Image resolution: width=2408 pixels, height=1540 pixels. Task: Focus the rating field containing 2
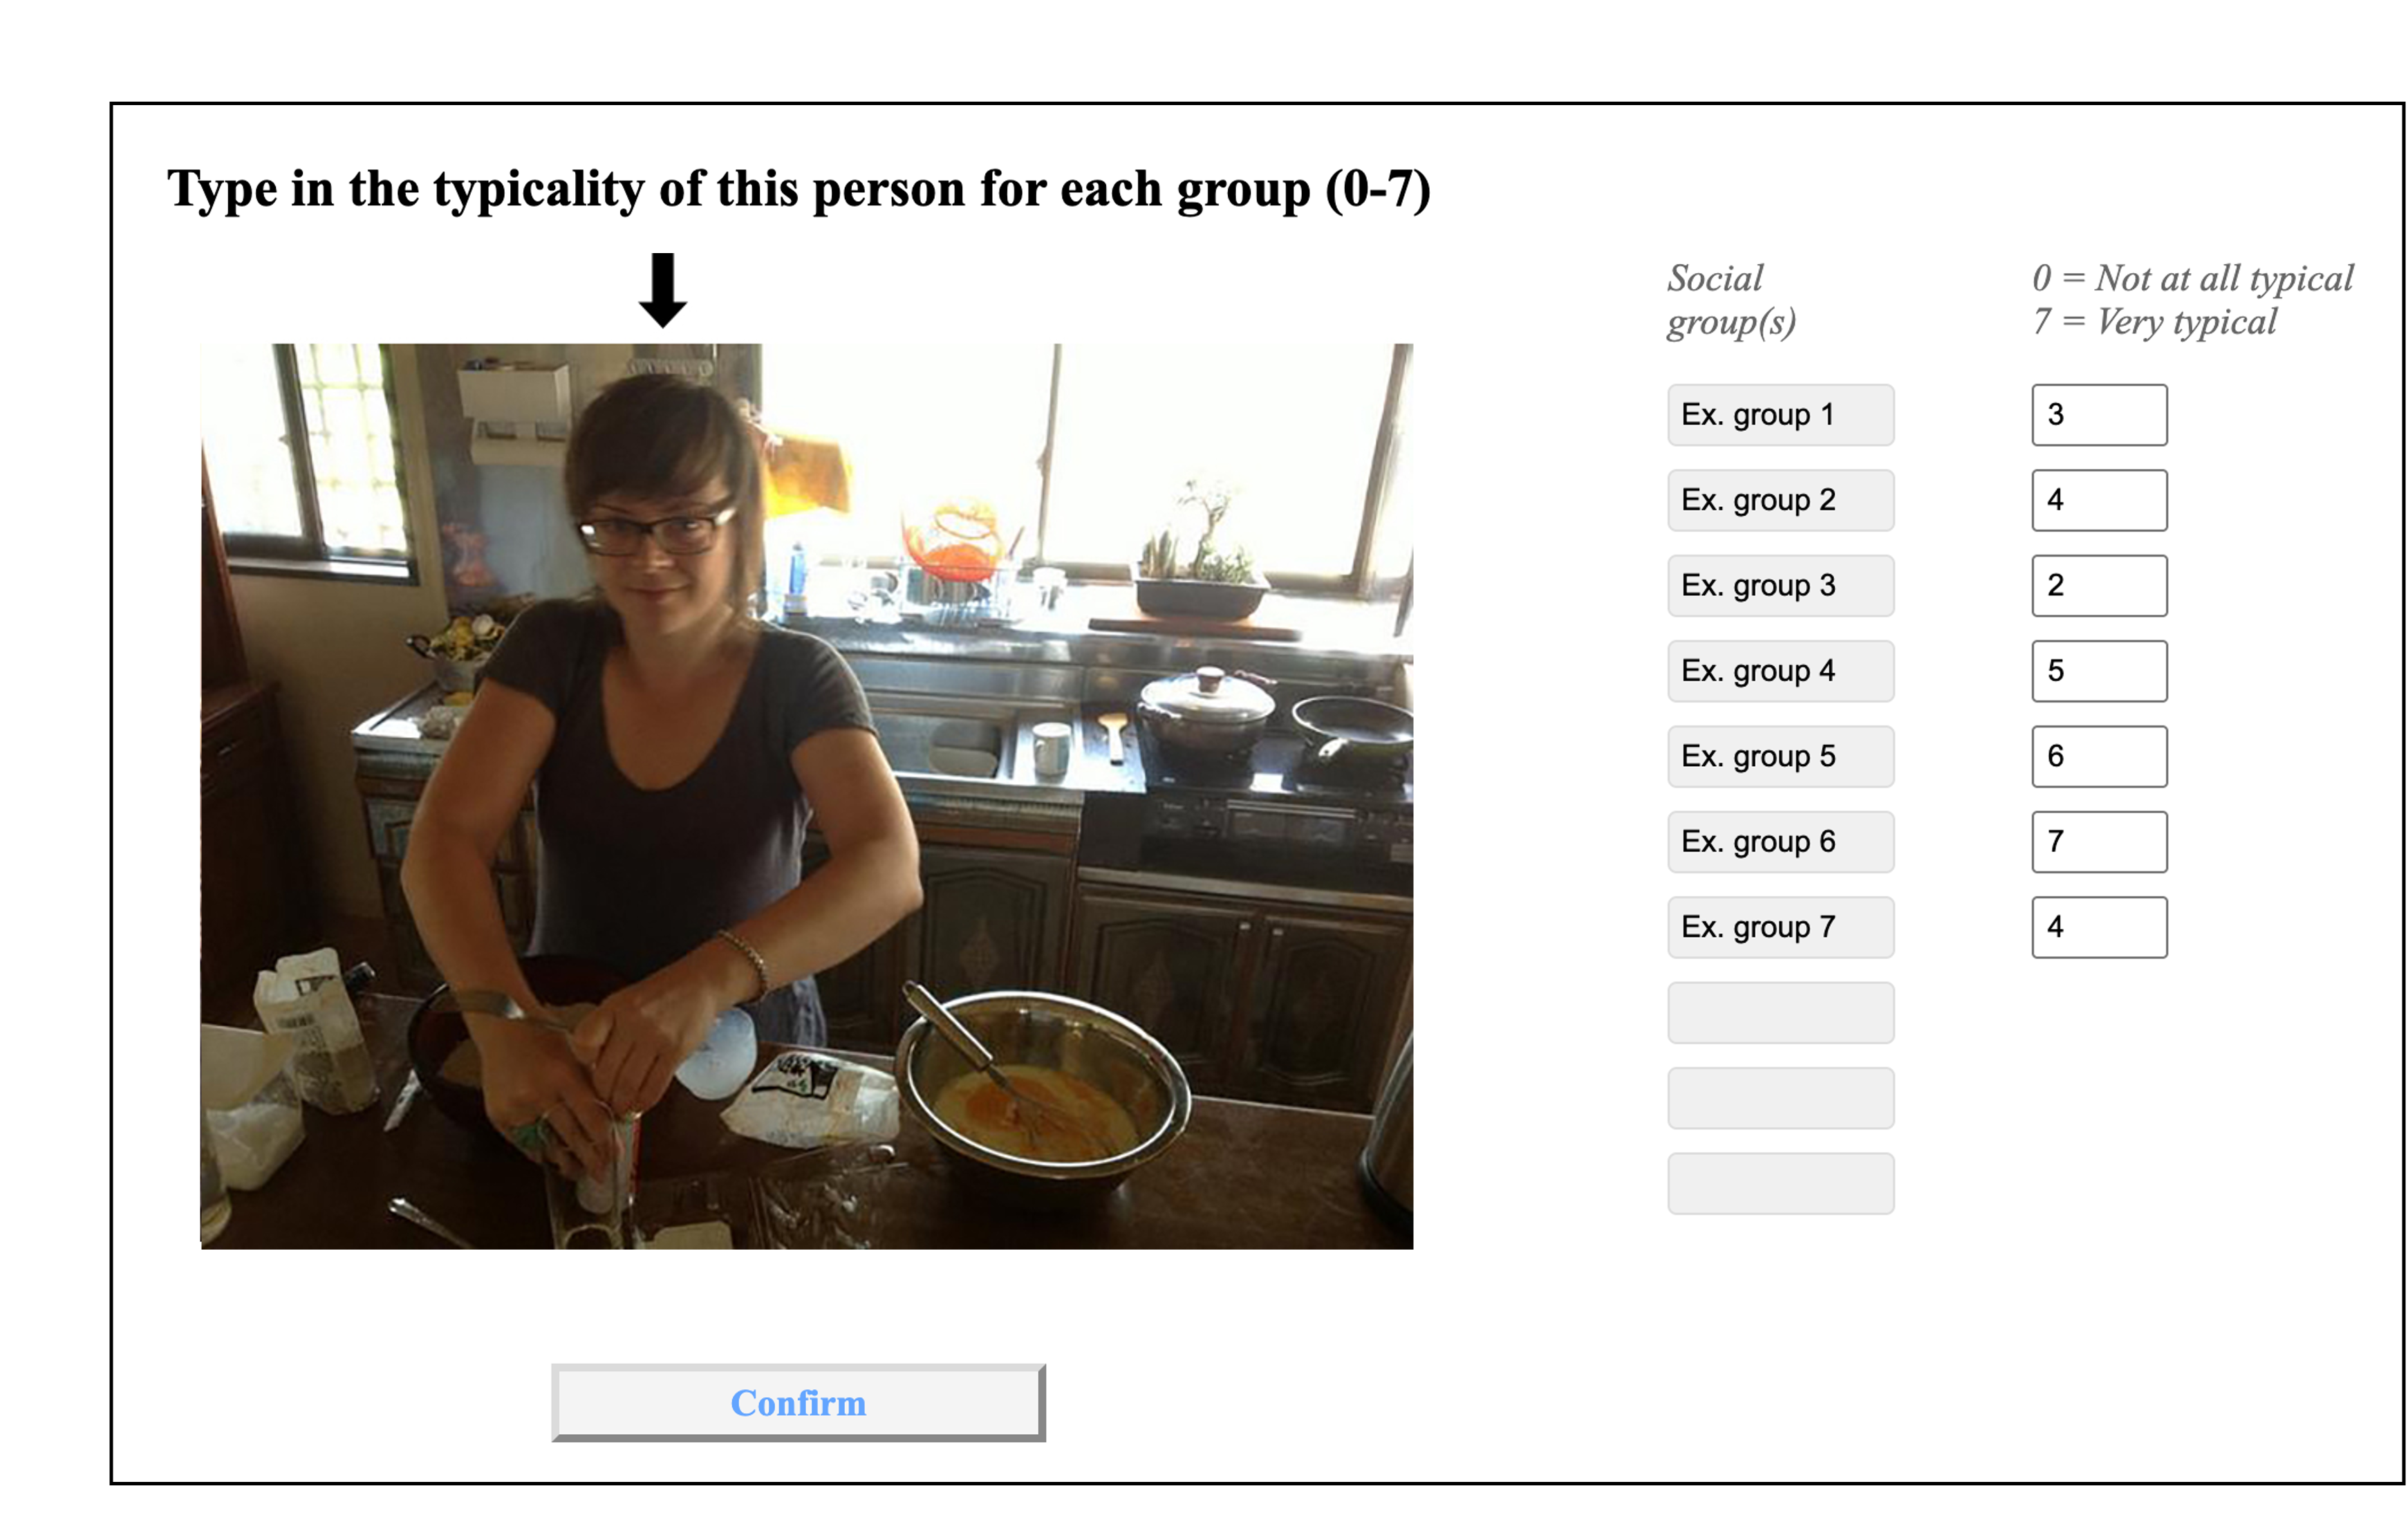click(2099, 586)
